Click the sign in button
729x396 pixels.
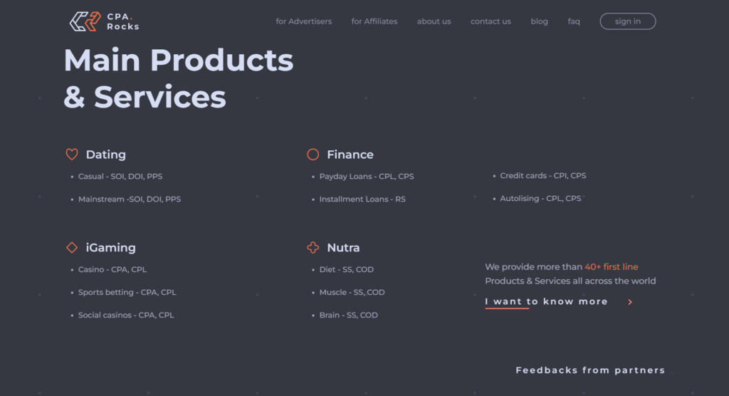tap(628, 21)
